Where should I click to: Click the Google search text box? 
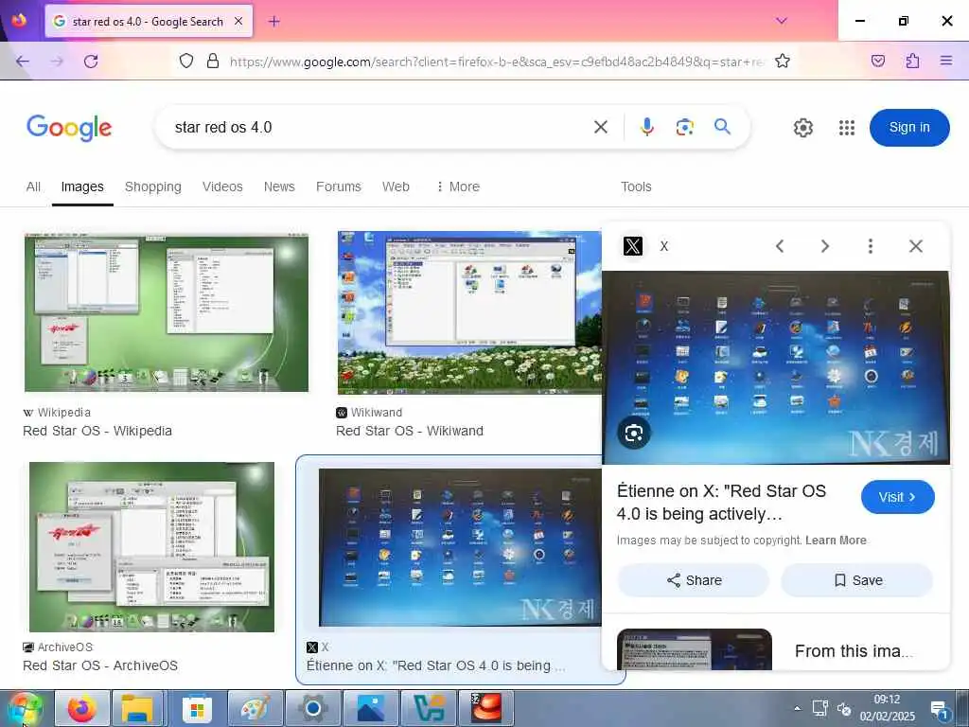(x=377, y=128)
